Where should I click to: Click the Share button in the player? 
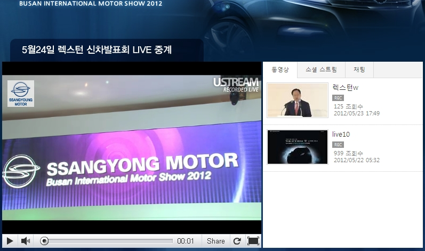(215, 241)
